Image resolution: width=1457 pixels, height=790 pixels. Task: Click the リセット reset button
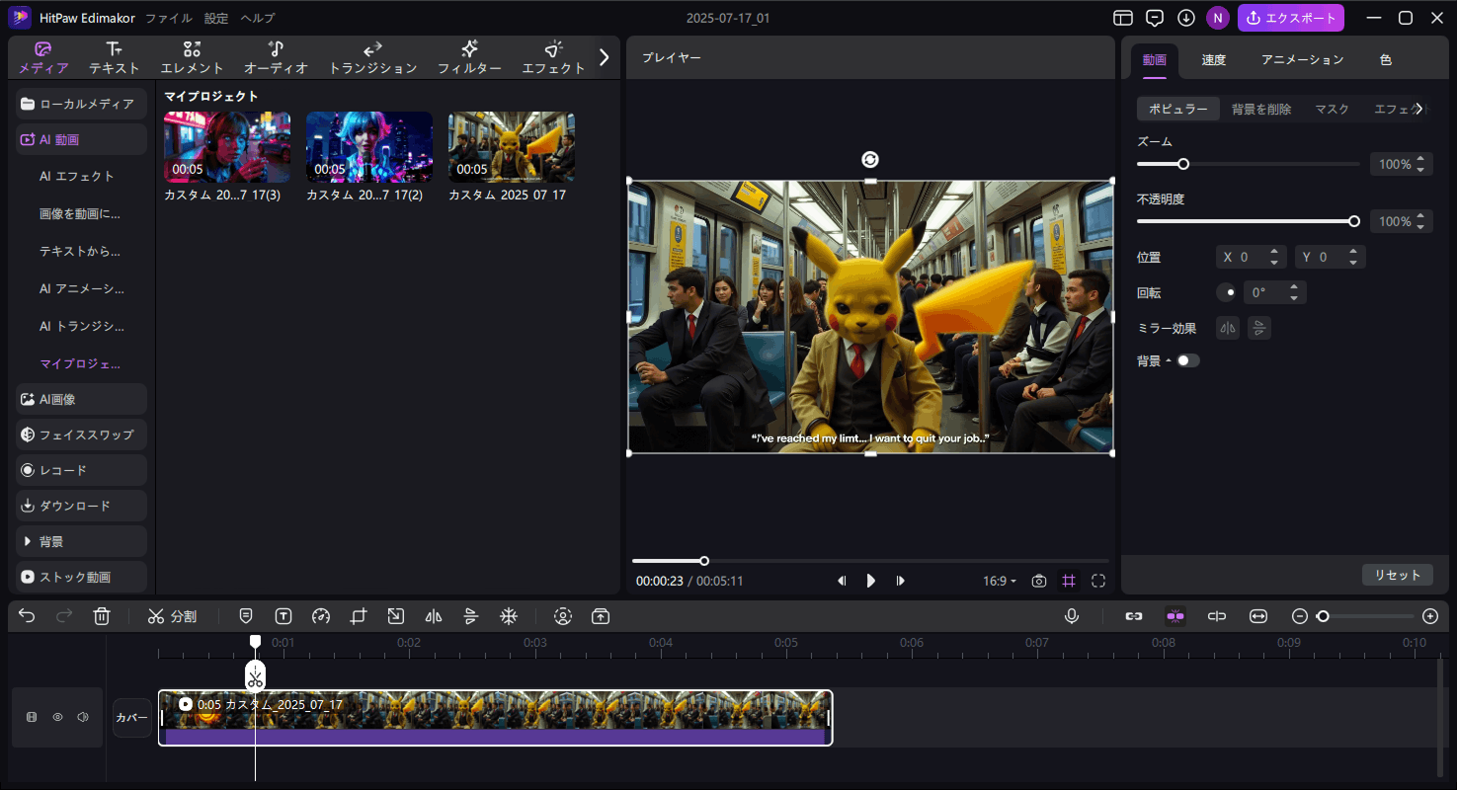coord(1398,575)
